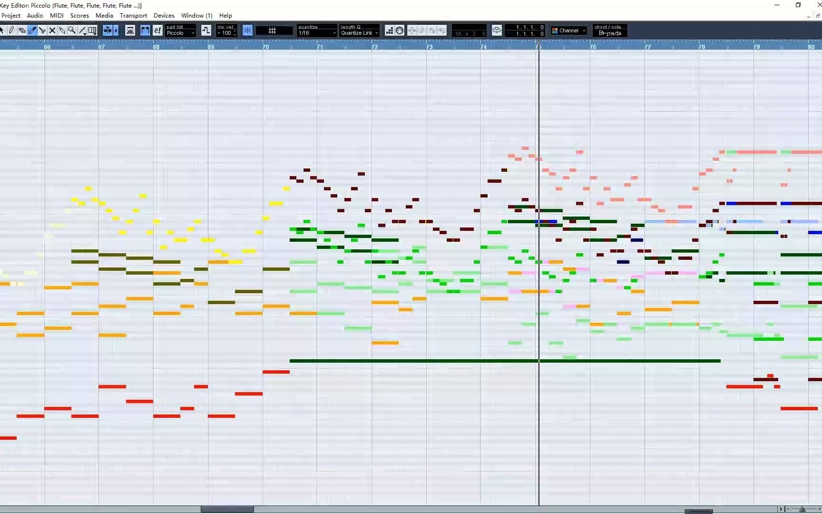Click the chord / note display
The image size is (822, 514).
coord(610,30)
